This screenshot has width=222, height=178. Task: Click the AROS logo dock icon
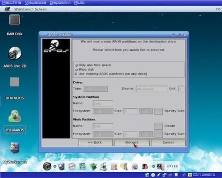tap(47, 166)
